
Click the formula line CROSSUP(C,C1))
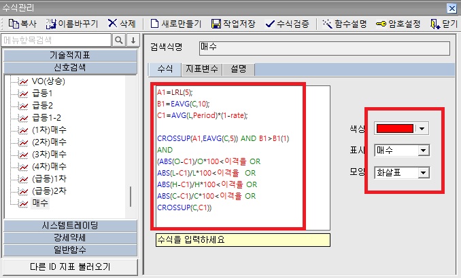(x=184, y=207)
